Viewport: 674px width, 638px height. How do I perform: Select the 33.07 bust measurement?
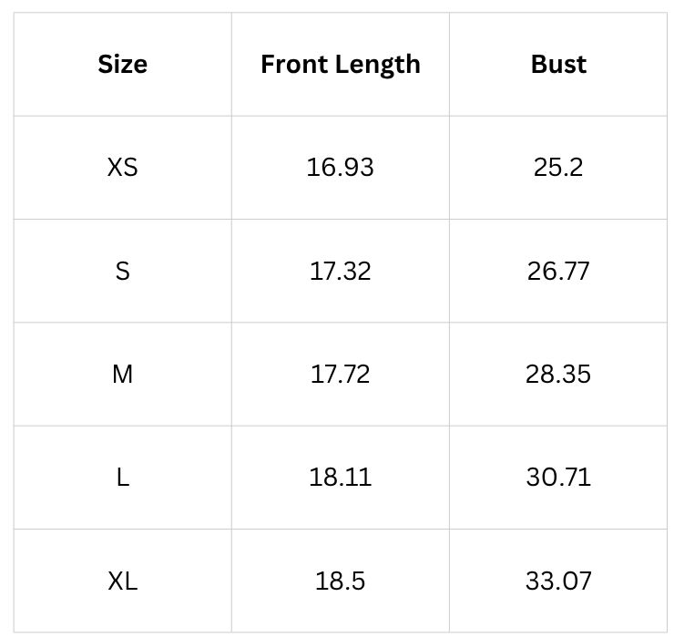[558, 581]
